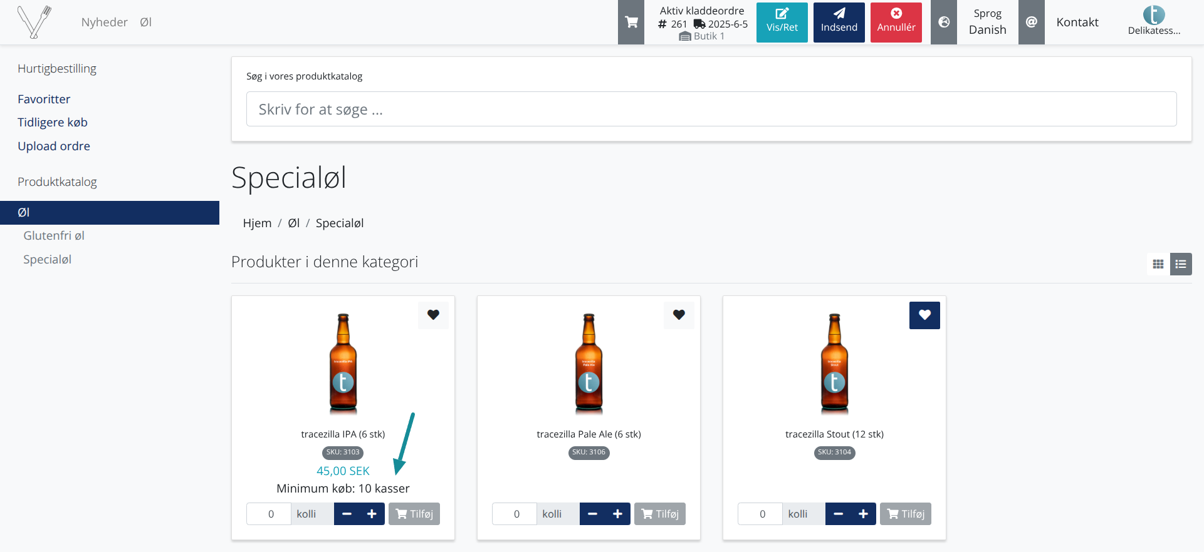
Task: Open Nyheder in the top menu
Action: [104, 23]
